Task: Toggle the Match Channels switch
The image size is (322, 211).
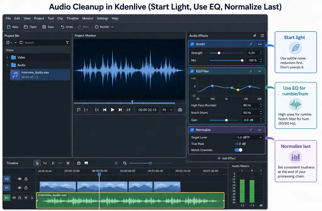Action: (x=238, y=150)
